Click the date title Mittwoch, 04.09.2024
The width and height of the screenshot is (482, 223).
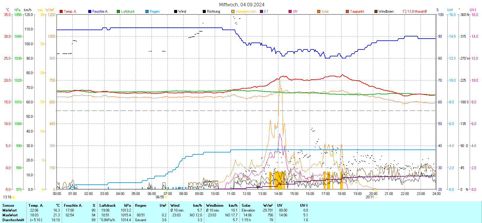(242, 5)
